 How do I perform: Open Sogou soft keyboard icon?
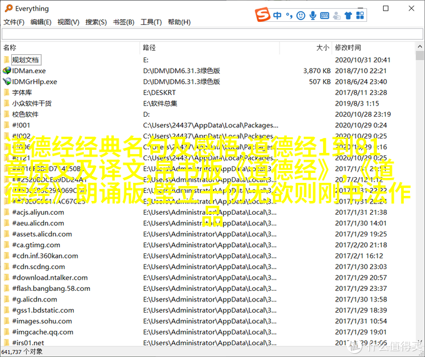324,16
